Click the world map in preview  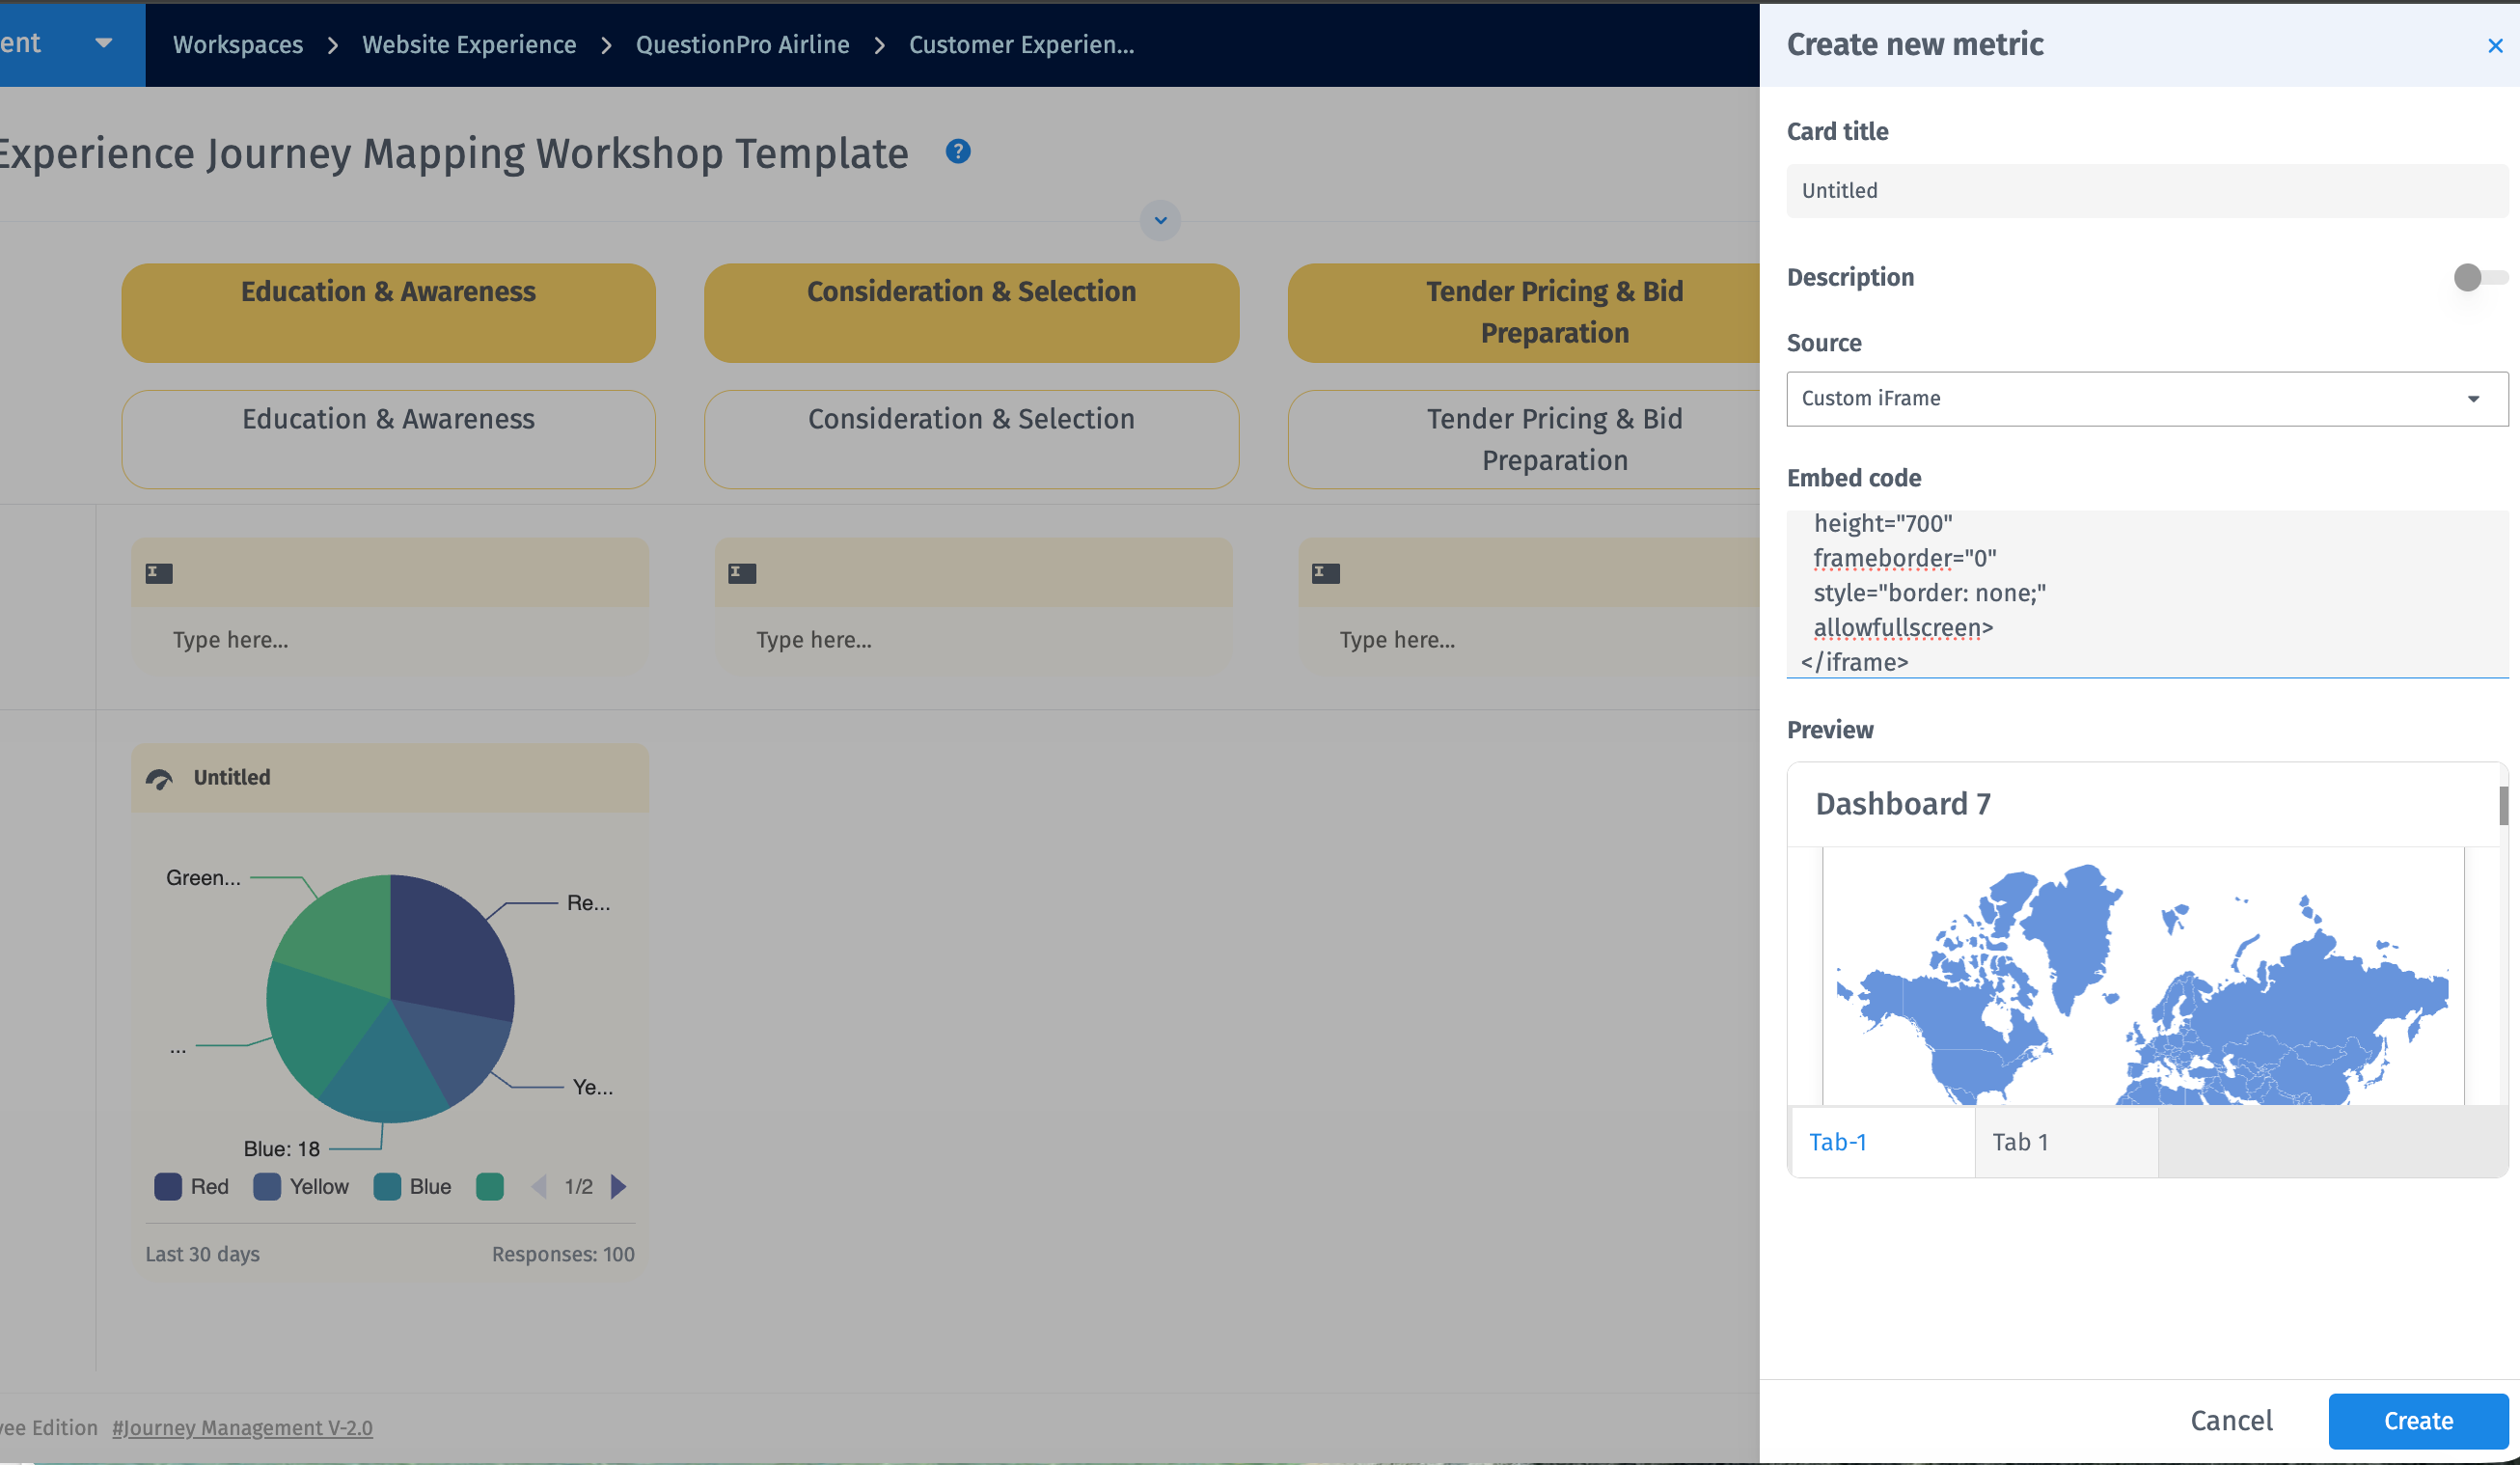point(2142,983)
